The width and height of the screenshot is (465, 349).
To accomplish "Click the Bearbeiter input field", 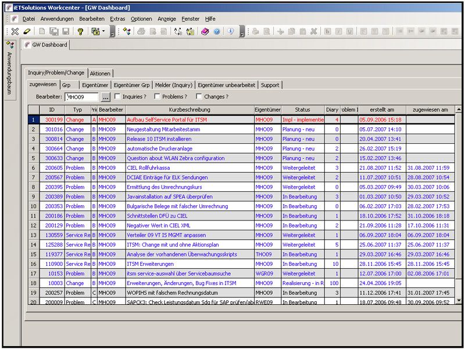I will (x=81, y=97).
